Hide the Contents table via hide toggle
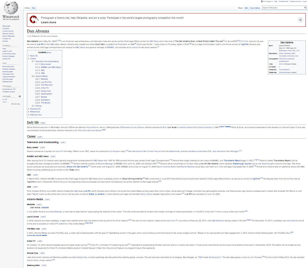 click(x=49, y=53)
